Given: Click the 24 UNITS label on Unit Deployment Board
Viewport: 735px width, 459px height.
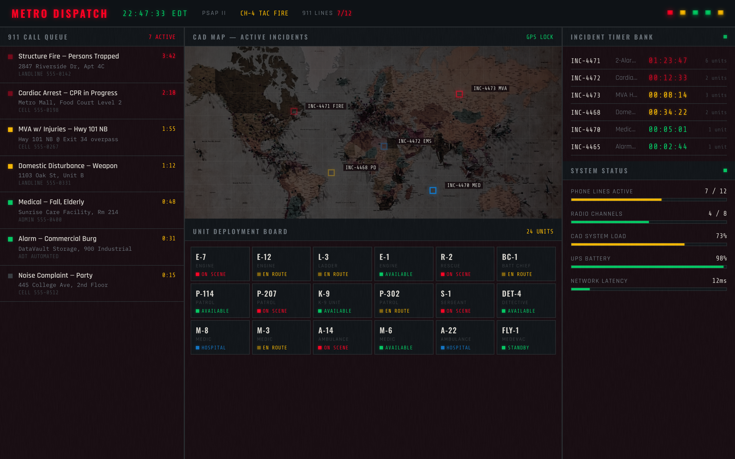Looking at the screenshot, I should click(540, 231).
